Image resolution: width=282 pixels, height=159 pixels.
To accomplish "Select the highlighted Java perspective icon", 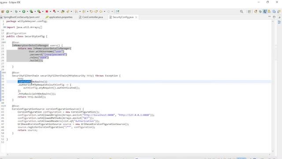I will (x=265, y=11).
